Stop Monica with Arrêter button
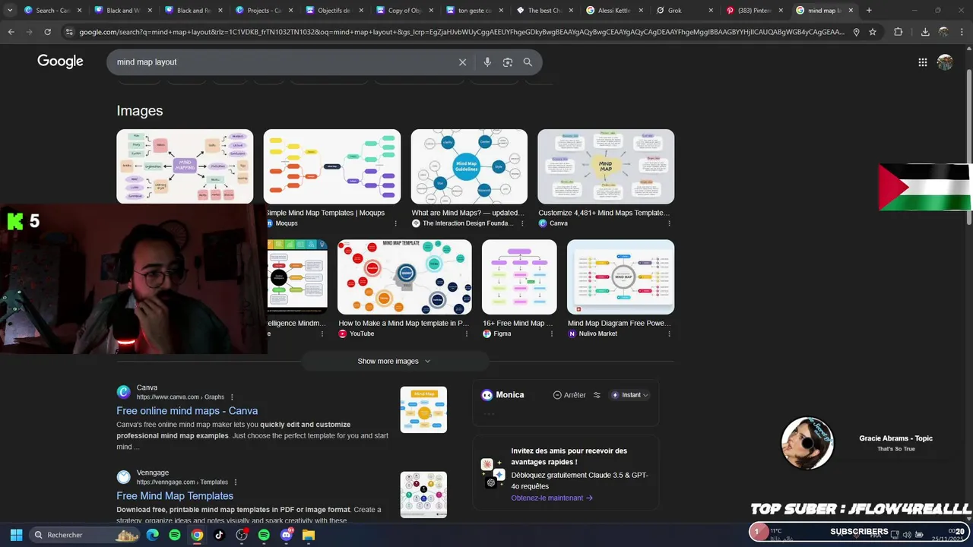This screenshot has height=547, width=973. 569,395
